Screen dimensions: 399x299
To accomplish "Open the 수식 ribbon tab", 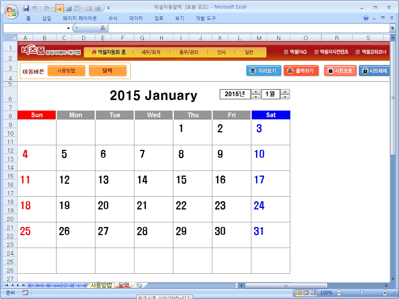I will tap(113, 18).
